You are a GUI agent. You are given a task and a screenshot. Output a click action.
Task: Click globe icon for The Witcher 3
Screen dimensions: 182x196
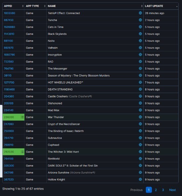tap(140, 152)
